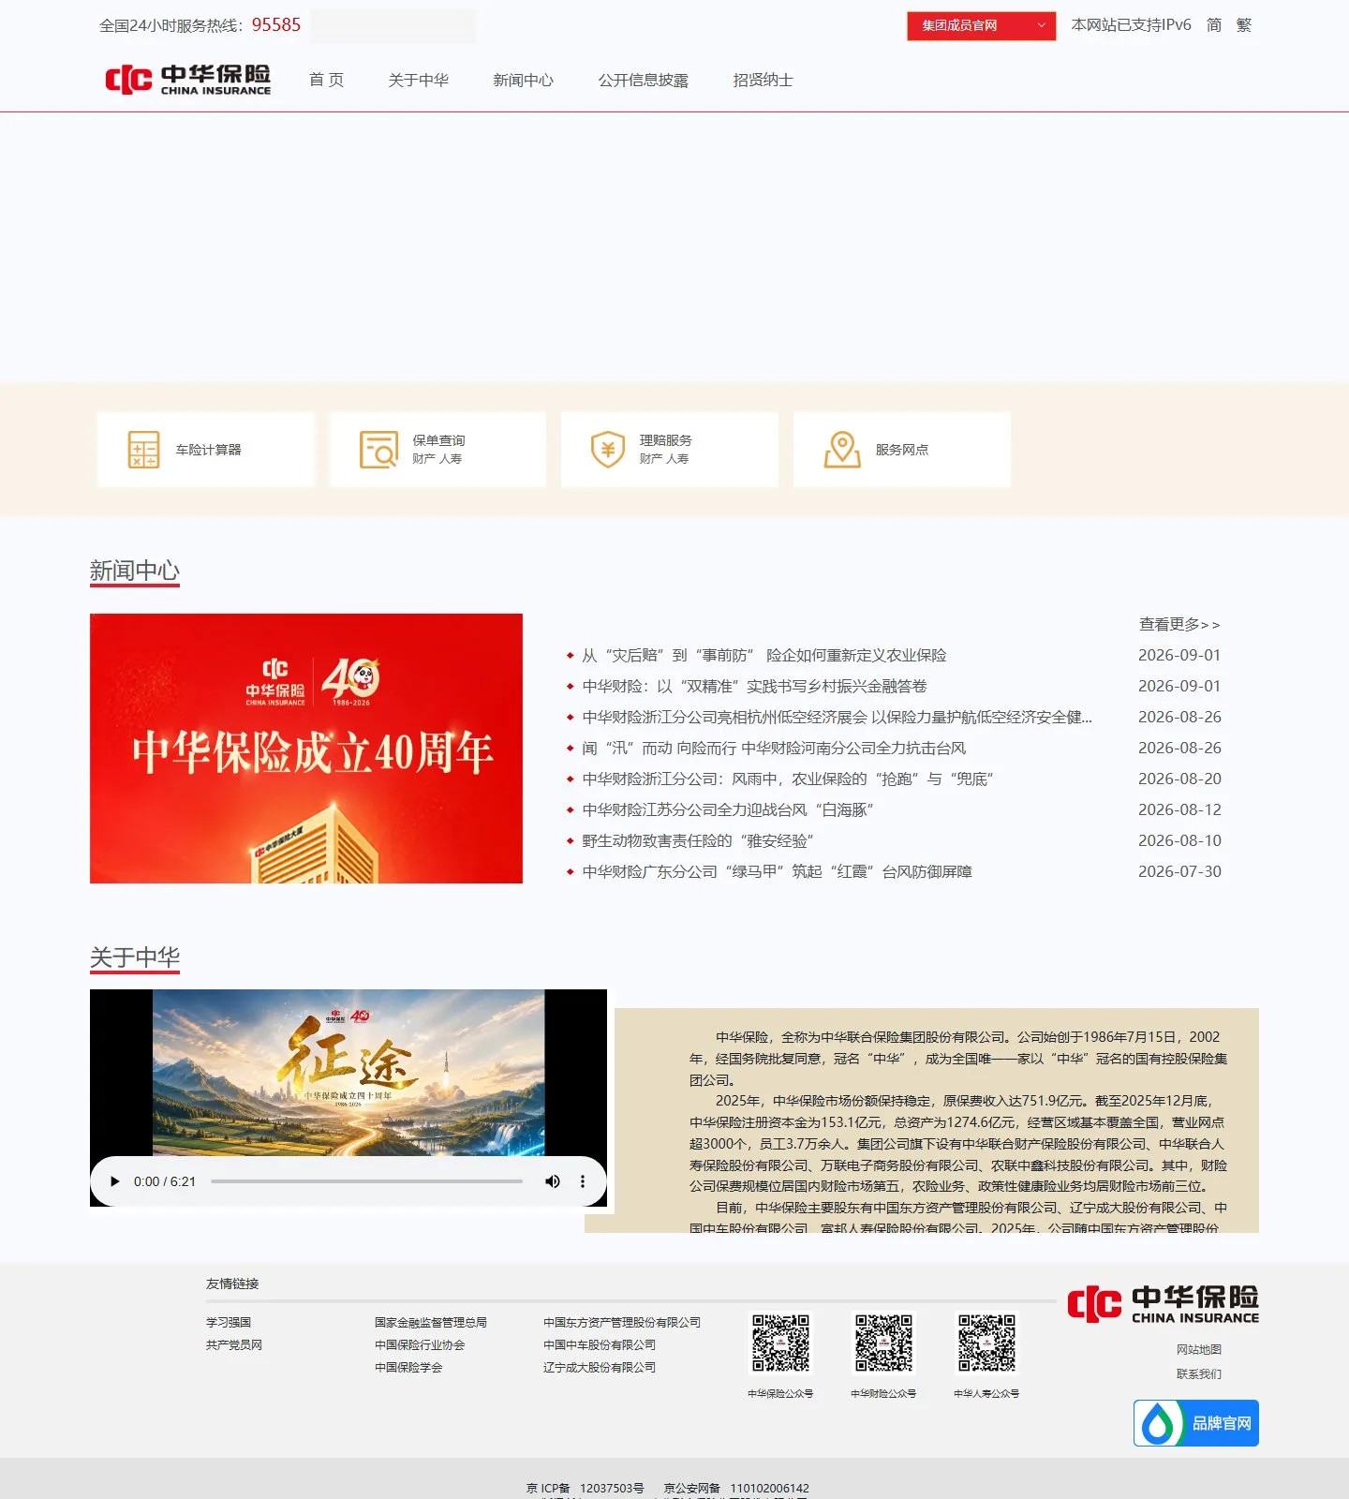Open 国家金融监督管理总局 link
The height and width of the screenshot is (1499, 1349).
coord(431,1322)
